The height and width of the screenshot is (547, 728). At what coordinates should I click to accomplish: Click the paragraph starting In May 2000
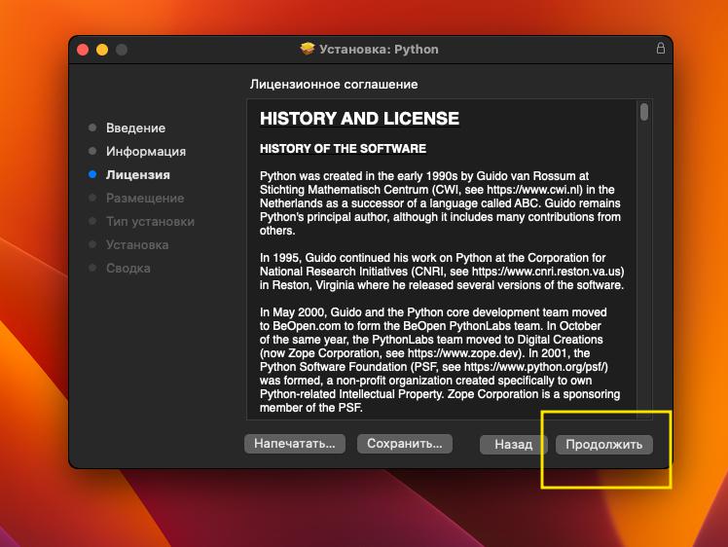pos(440,360)
